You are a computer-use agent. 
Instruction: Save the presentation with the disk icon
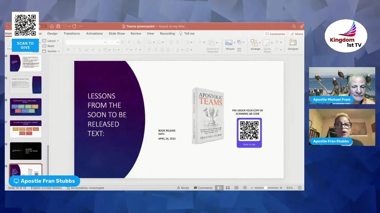pos(58,26)
